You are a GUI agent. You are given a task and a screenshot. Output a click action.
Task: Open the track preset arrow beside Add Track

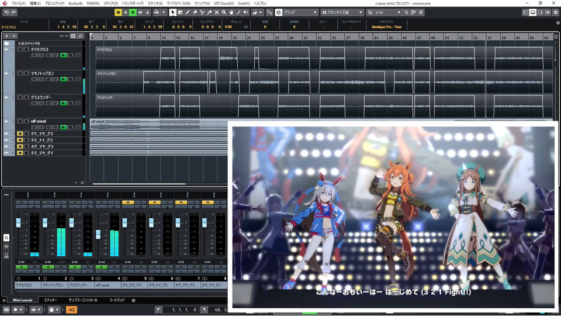click(14, 36)
